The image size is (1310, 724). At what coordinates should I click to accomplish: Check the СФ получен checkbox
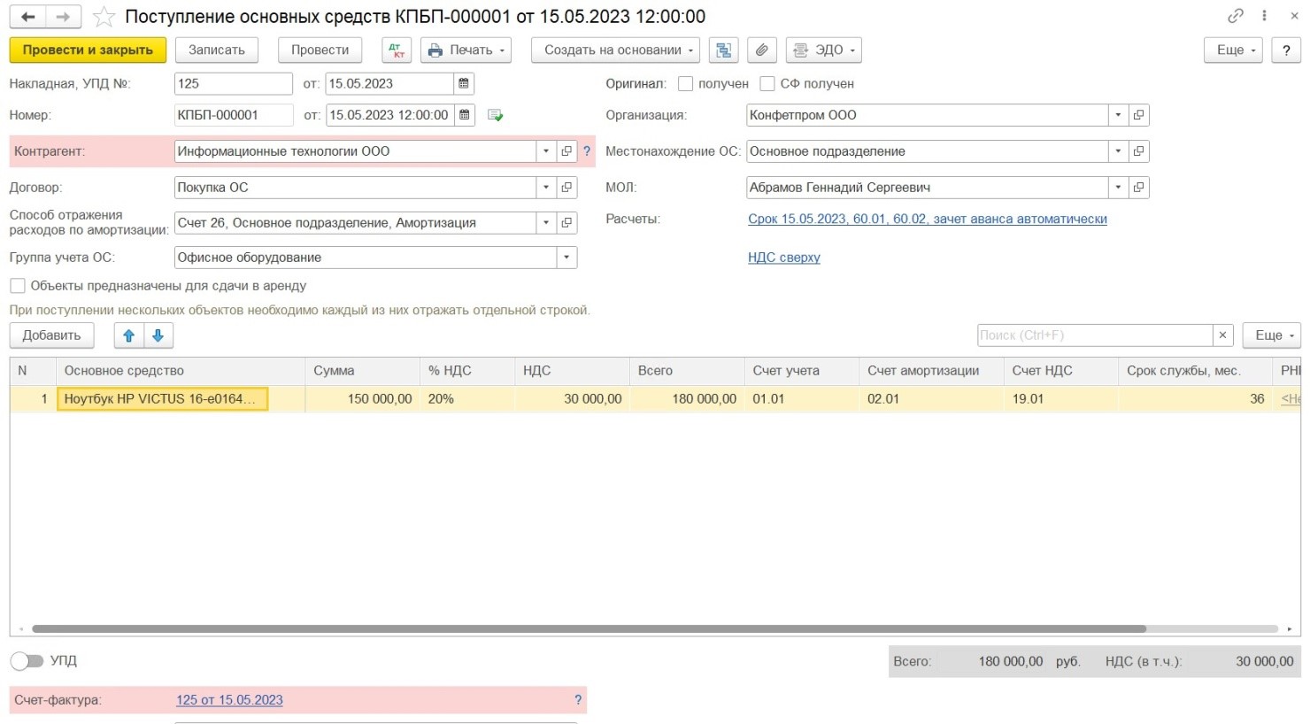point(767,84)
